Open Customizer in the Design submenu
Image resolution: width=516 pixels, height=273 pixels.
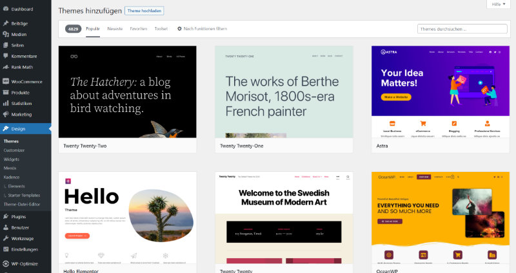click(x=14, y=150)
